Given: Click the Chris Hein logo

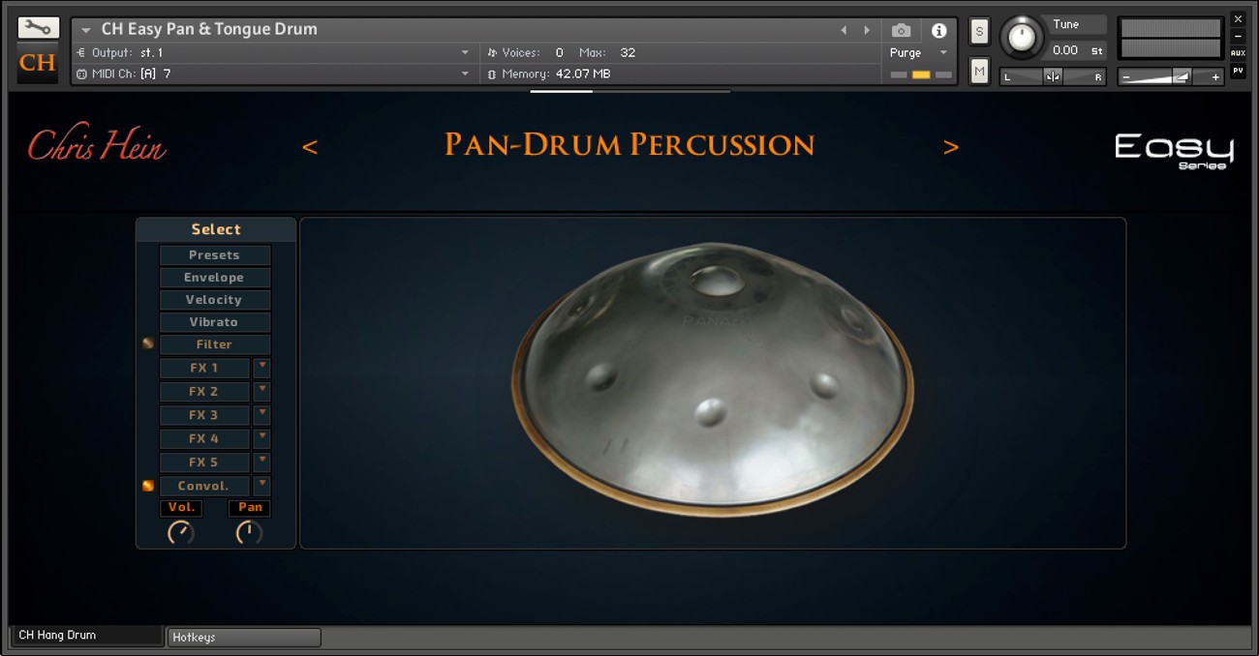Looking at the screenshot, I should [x=97, y=143].
